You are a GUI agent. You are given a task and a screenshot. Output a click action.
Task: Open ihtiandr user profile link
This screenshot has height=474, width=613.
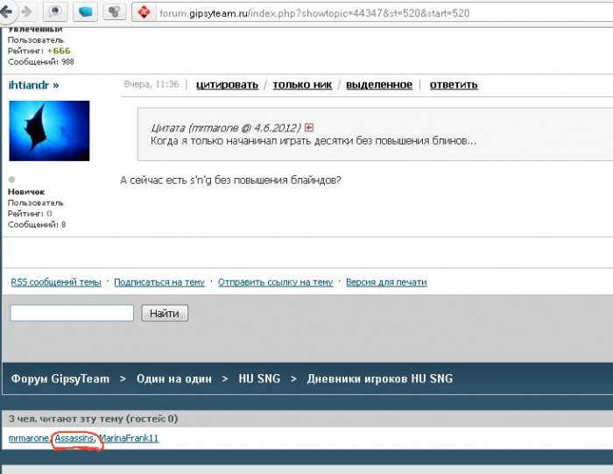pyautogui.click(x=33, y=85)
